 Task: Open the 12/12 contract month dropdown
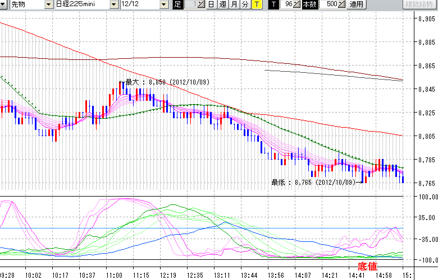pyautogui.click(x=163, y=4)
